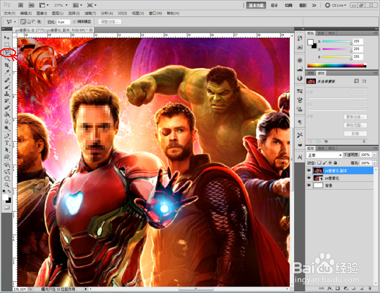Open the Actions panel play icon

tap(300, 47)
